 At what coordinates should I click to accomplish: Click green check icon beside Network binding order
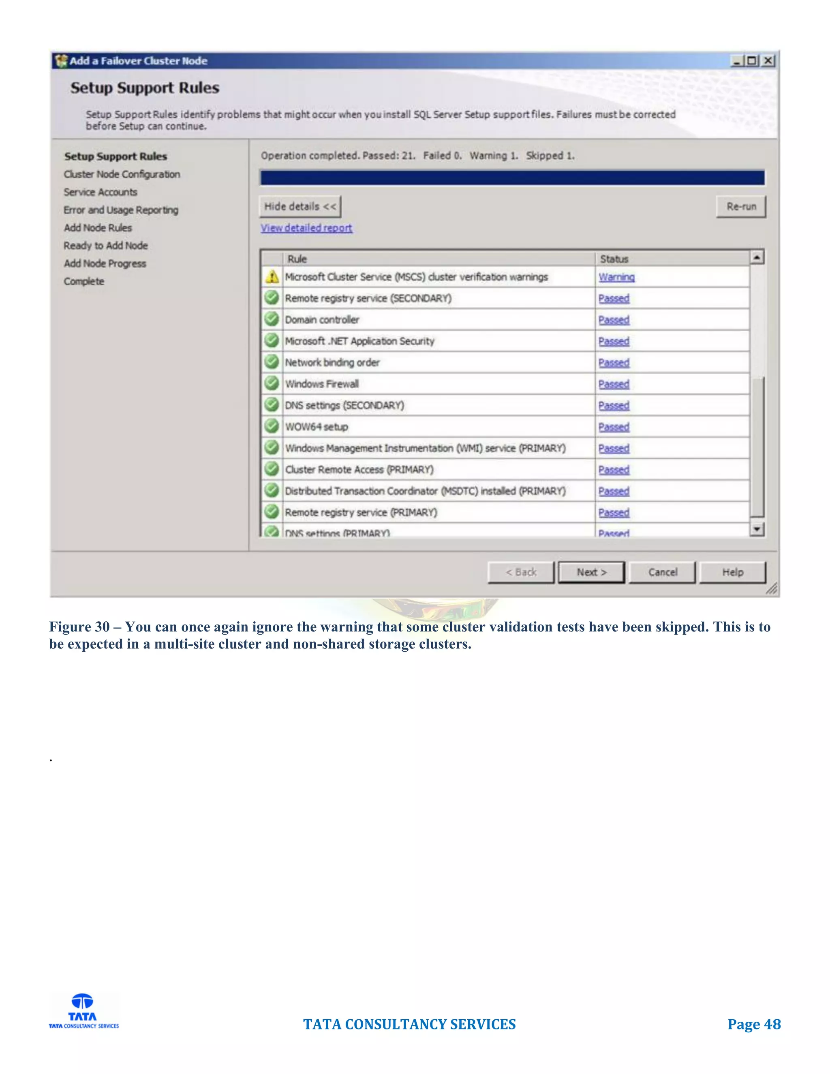click(272, 362)
